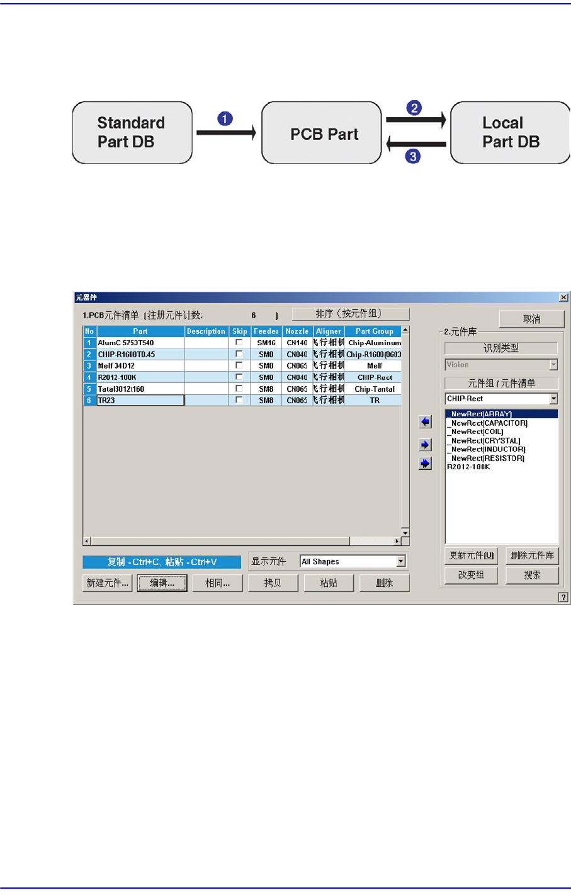The image size is (571, 895).
Task: Sort by the Part column header
Action: (x=140, y=331)
